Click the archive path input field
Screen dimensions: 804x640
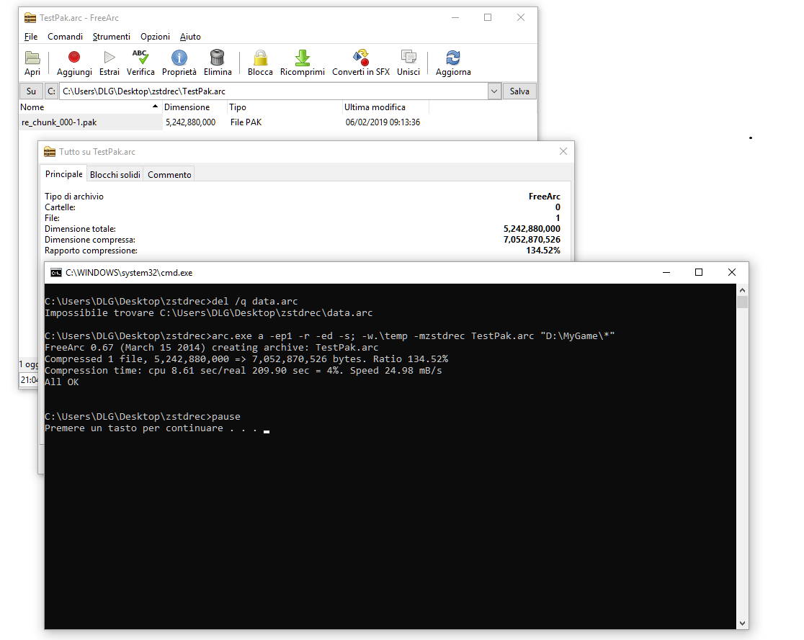(x=274, y=91)
